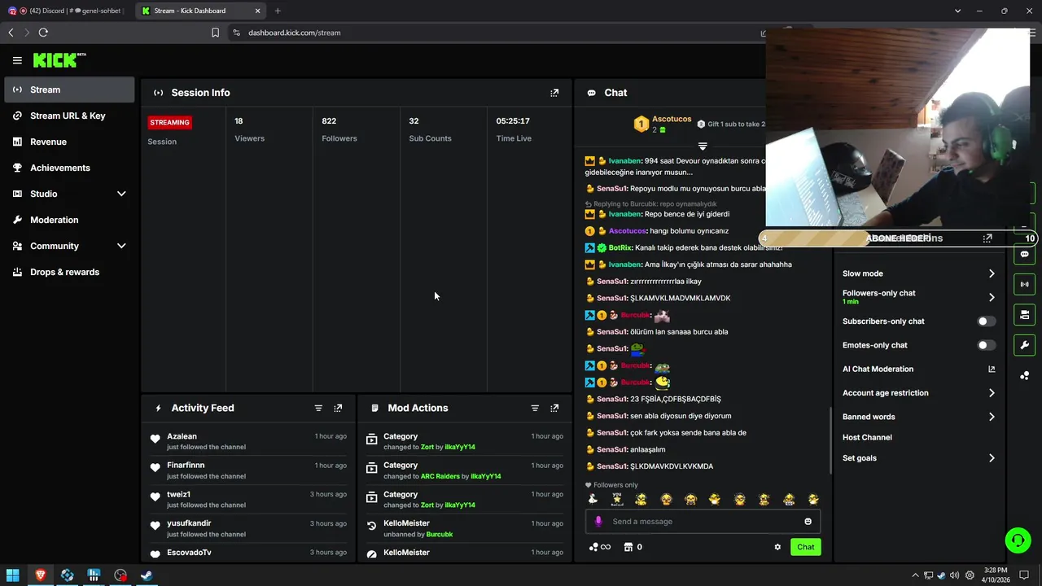This screenshot has height=586, width=1042.
Task: Click the Finarfinnn follow entry
Action: [248, 470]
